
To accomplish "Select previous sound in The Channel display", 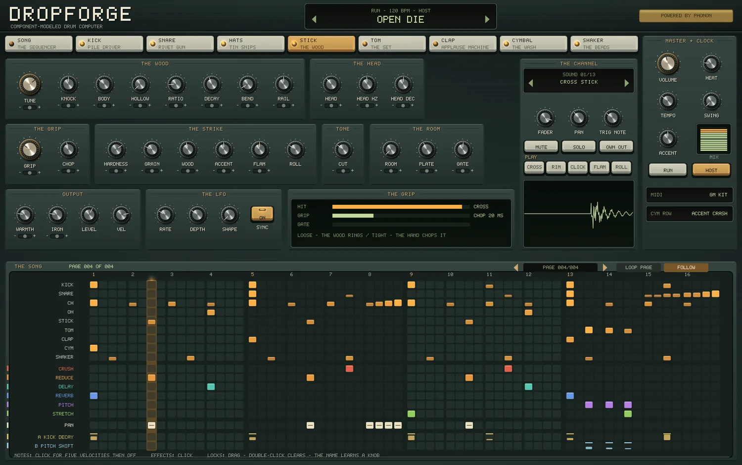I will [531, 83].
